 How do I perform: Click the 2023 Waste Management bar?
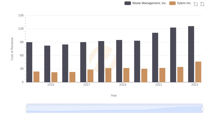click(191, 54)
